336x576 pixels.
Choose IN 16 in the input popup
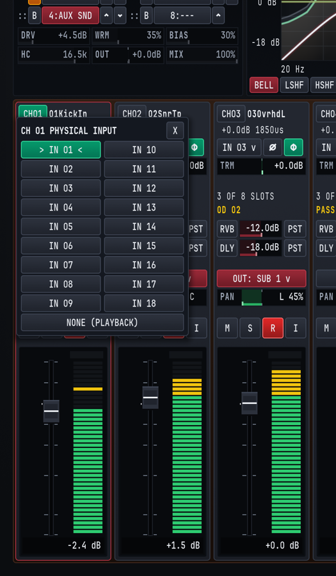(144, 265)
